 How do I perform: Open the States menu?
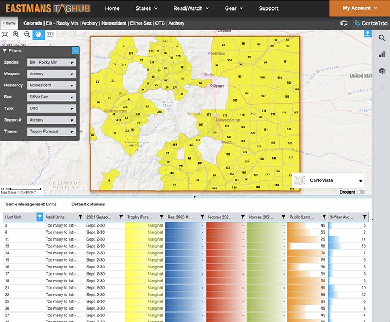(147, 8)
